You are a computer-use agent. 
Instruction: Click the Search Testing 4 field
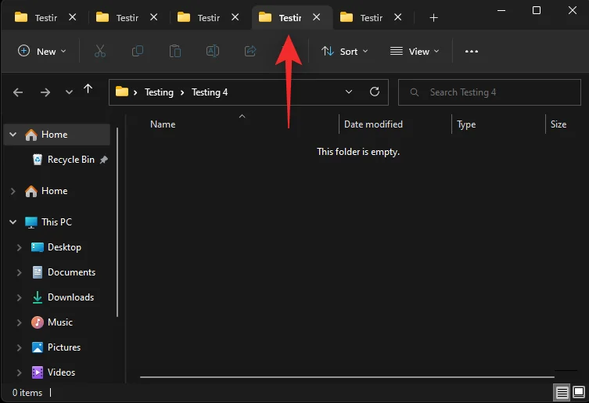(x=489, y=92)
